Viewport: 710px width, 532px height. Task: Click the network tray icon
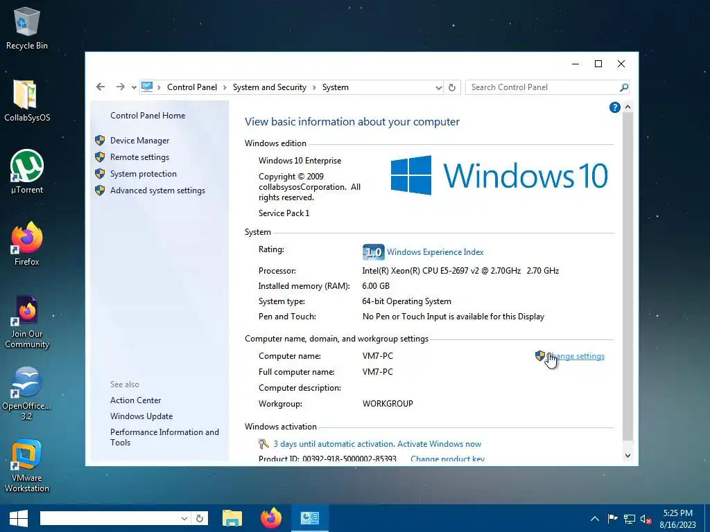pos(630,519)
